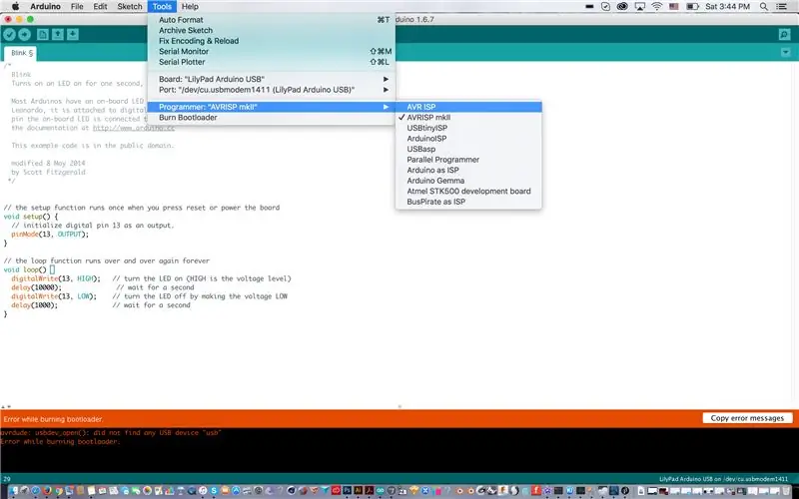
Task: Choose Archive Sketch menu item
Action: tap(271, 31)
